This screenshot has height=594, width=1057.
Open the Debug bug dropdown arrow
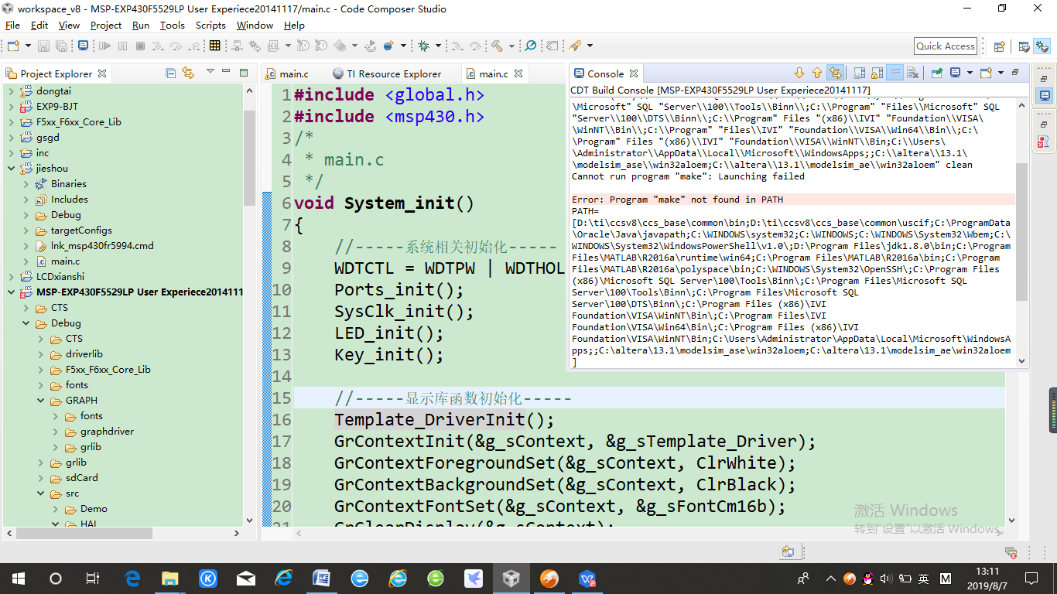coord(439,46)
